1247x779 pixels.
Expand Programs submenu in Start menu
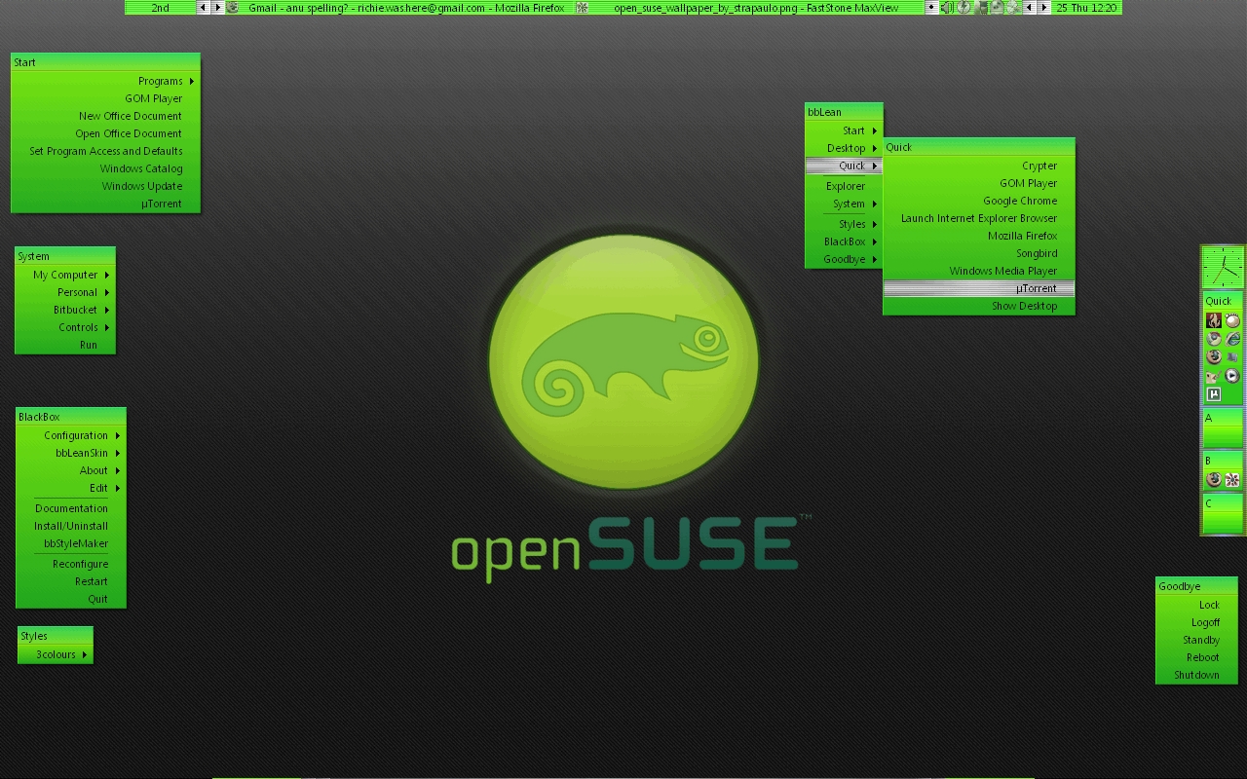[x=105, y=81]
